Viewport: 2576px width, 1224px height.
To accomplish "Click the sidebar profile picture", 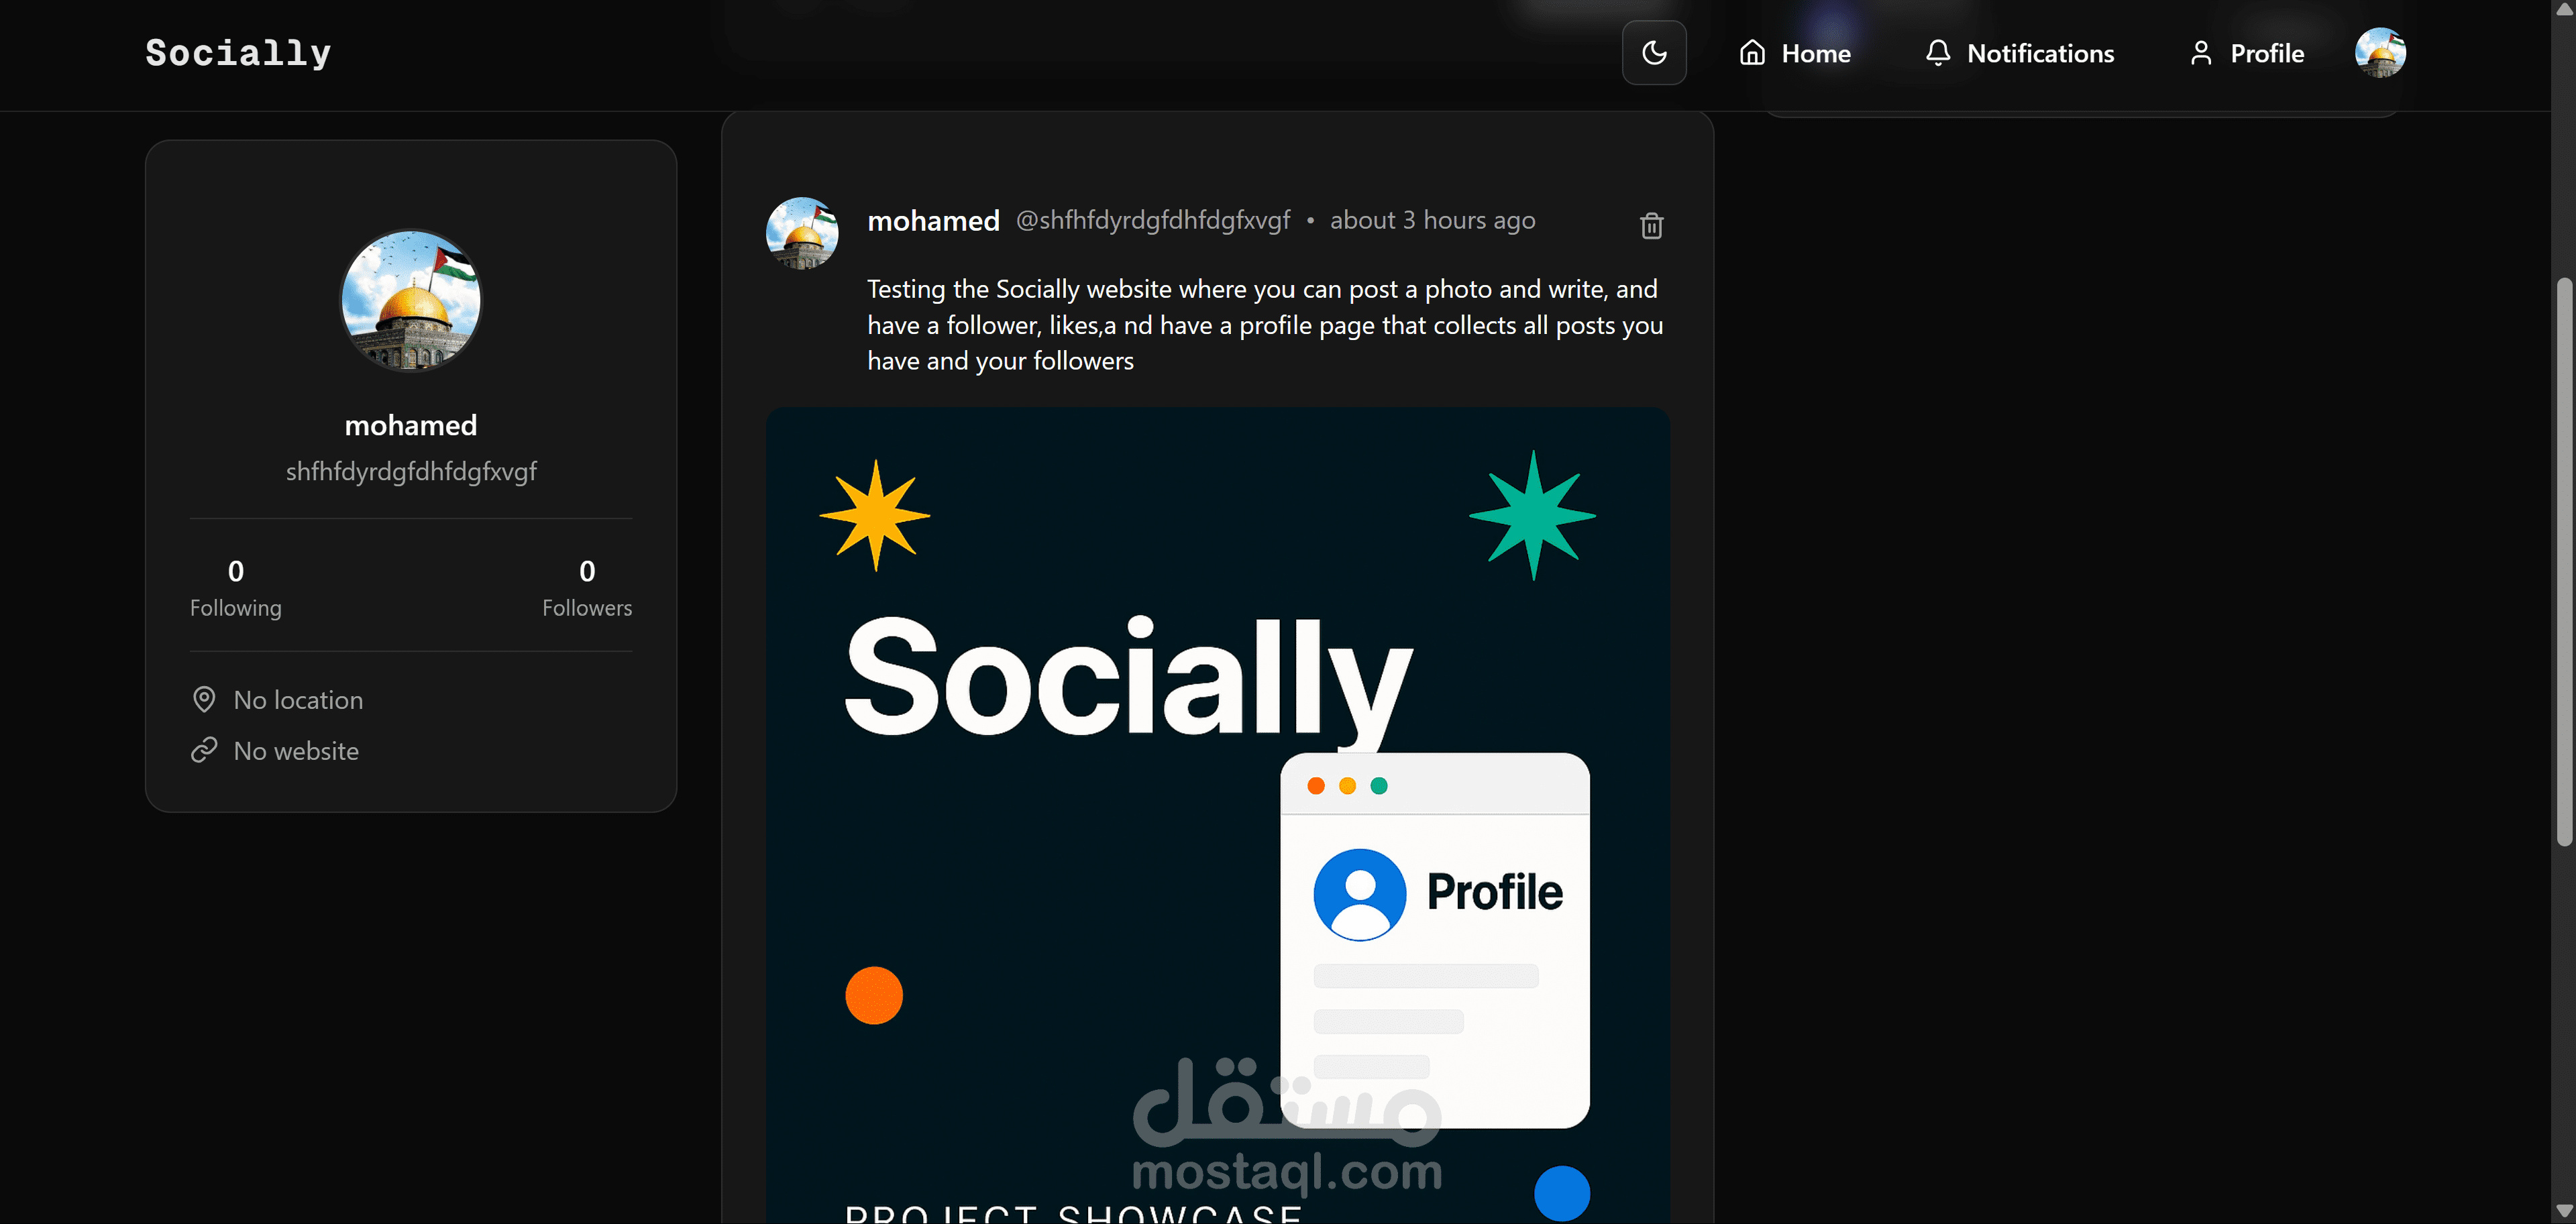I will coord(411,300).
